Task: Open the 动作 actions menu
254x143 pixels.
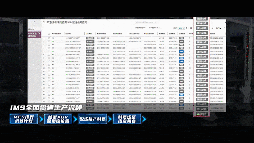Action: pyautogui.click(x=218, y=28)
